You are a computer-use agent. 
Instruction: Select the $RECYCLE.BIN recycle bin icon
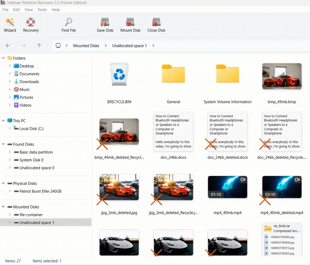coord(119,74)
